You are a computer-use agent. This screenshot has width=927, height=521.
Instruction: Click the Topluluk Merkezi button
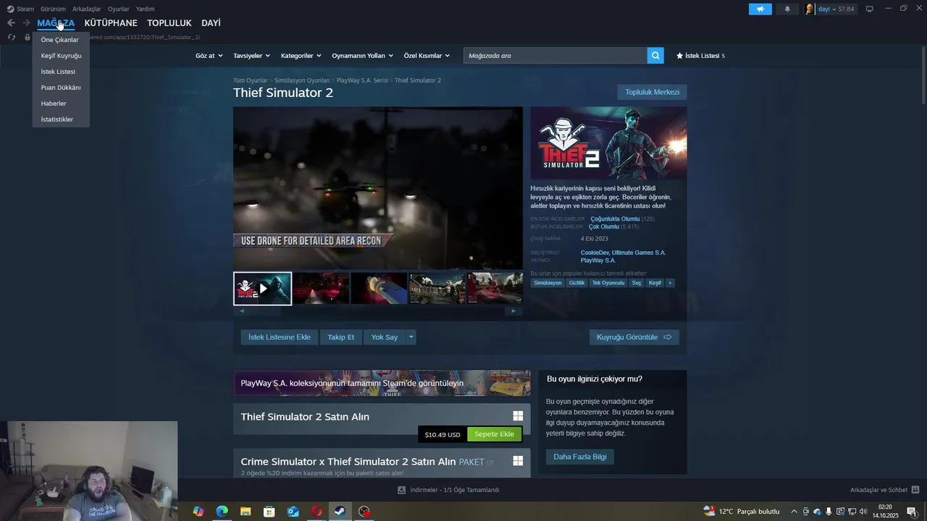[x=652, y=92]
